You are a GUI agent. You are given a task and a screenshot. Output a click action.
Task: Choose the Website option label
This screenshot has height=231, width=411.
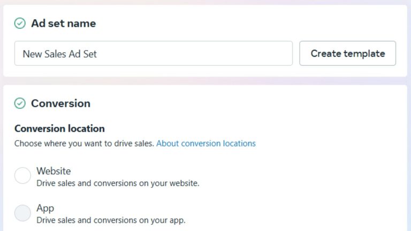(x=54, y=171)
